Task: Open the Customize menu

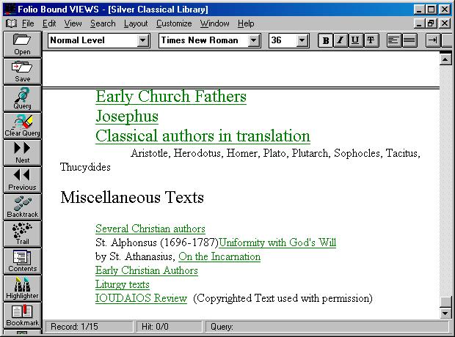Action: (x=174, y=23)
